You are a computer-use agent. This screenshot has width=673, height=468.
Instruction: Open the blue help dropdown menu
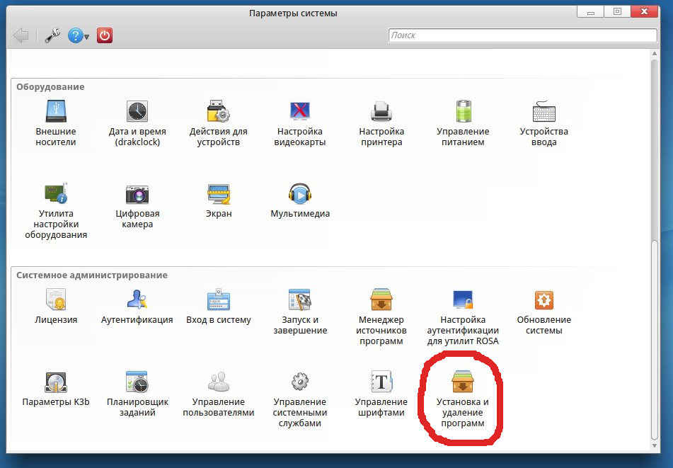pos(79,35)
